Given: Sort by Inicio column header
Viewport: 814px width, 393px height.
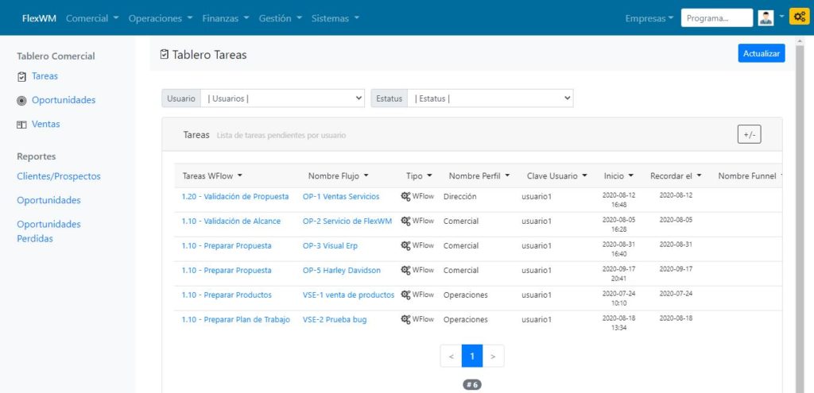Looking at the screenshot, I should point(618,175).
